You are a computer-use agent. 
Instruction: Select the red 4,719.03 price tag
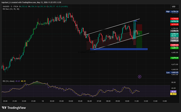pyautogui.click(x=174, y=19)
